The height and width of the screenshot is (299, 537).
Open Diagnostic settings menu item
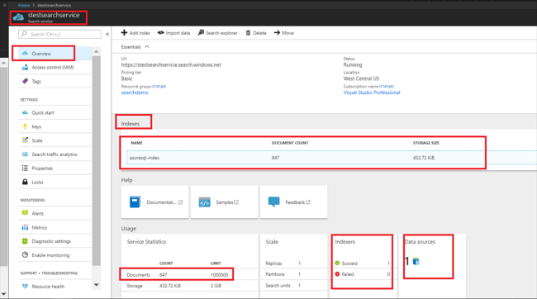click(55, 241)
